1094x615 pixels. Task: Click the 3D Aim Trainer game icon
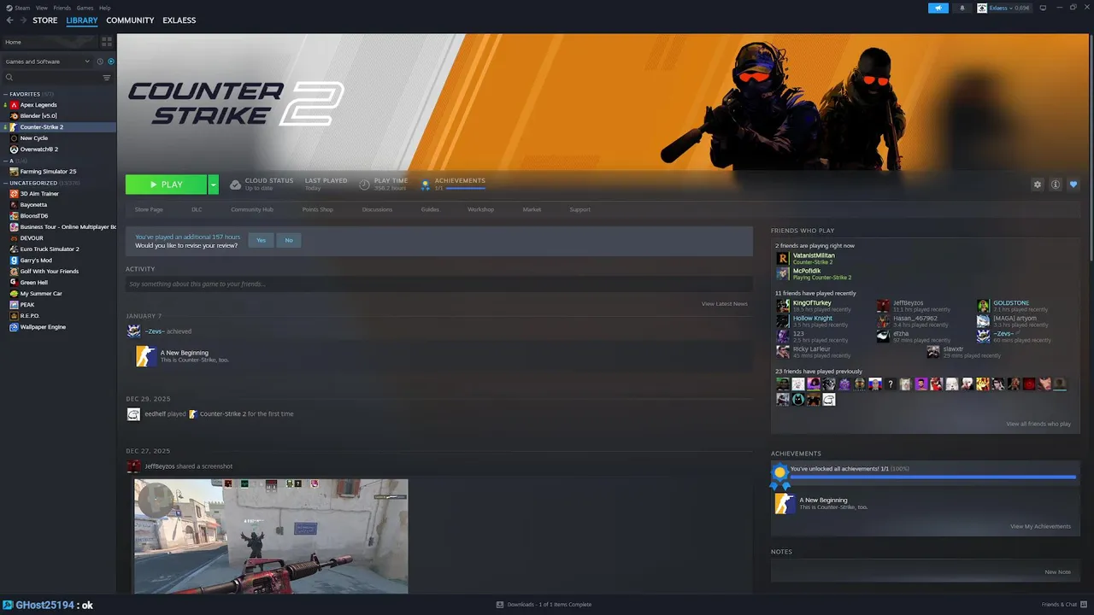point(14,194)
